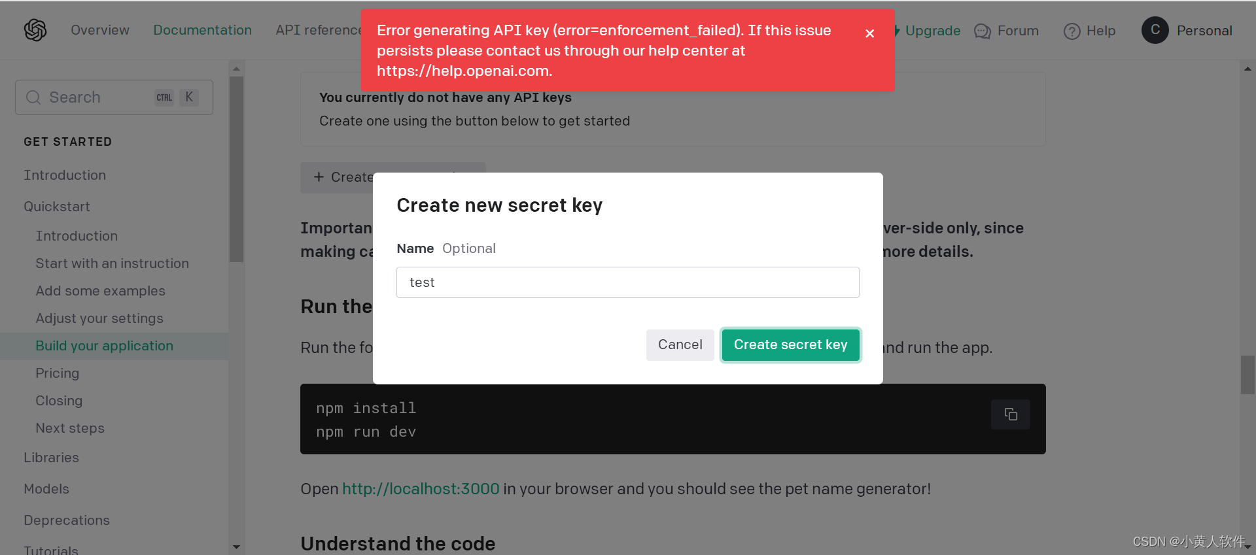Dismiss the API key error banner

(x=869, y=33)
